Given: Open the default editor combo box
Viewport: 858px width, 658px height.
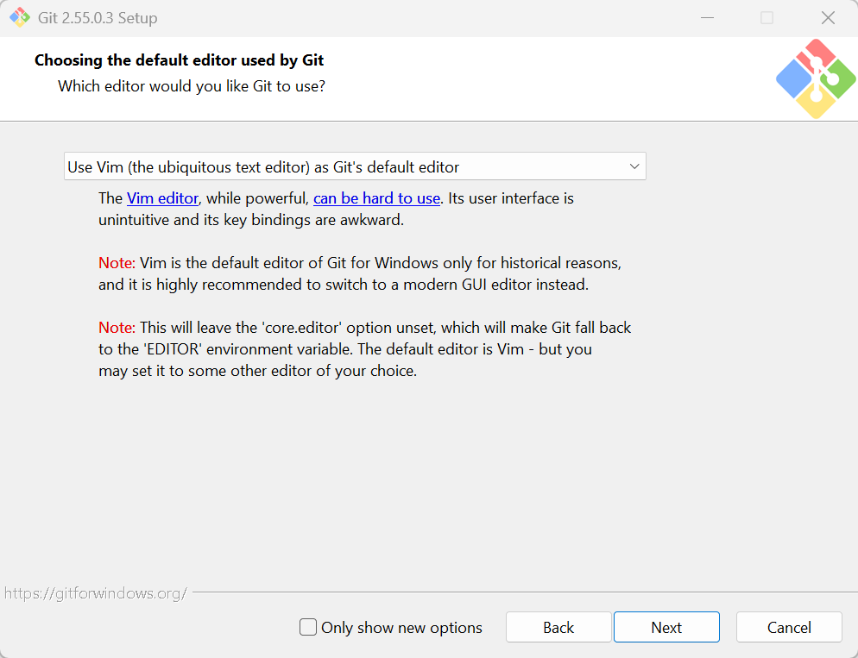Looking at the screenshot, I should (355, 166).
